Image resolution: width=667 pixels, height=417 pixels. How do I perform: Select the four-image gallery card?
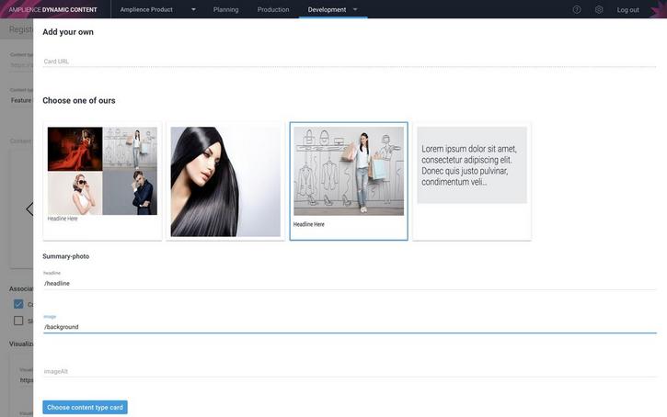coord(102,181)
